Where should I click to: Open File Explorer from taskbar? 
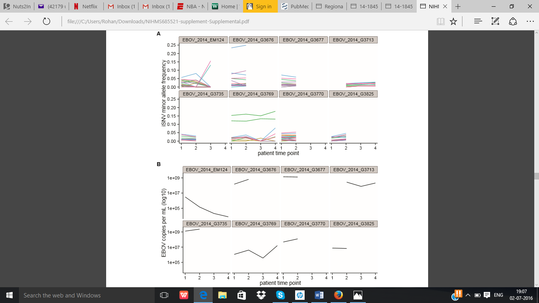point(223,295)
